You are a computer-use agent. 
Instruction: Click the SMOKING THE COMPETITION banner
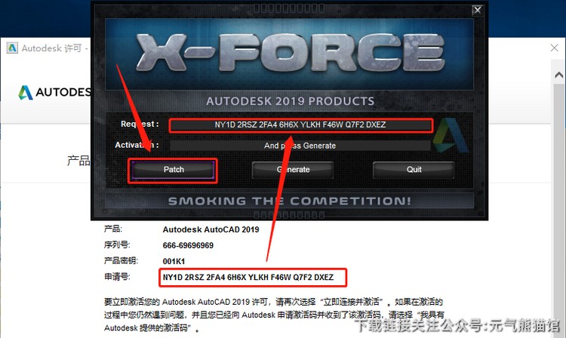click(x=290, y=201)
